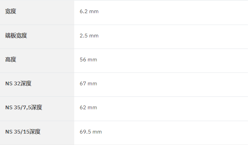Select the 2.5 mm value
Image resolution: width=251 pixels, height=145 pixels.
tap(89, 36)
